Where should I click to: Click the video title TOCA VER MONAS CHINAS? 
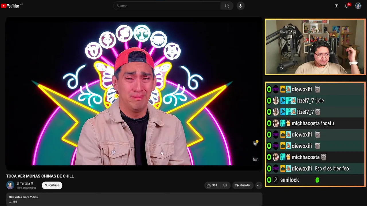click(40, 176)
